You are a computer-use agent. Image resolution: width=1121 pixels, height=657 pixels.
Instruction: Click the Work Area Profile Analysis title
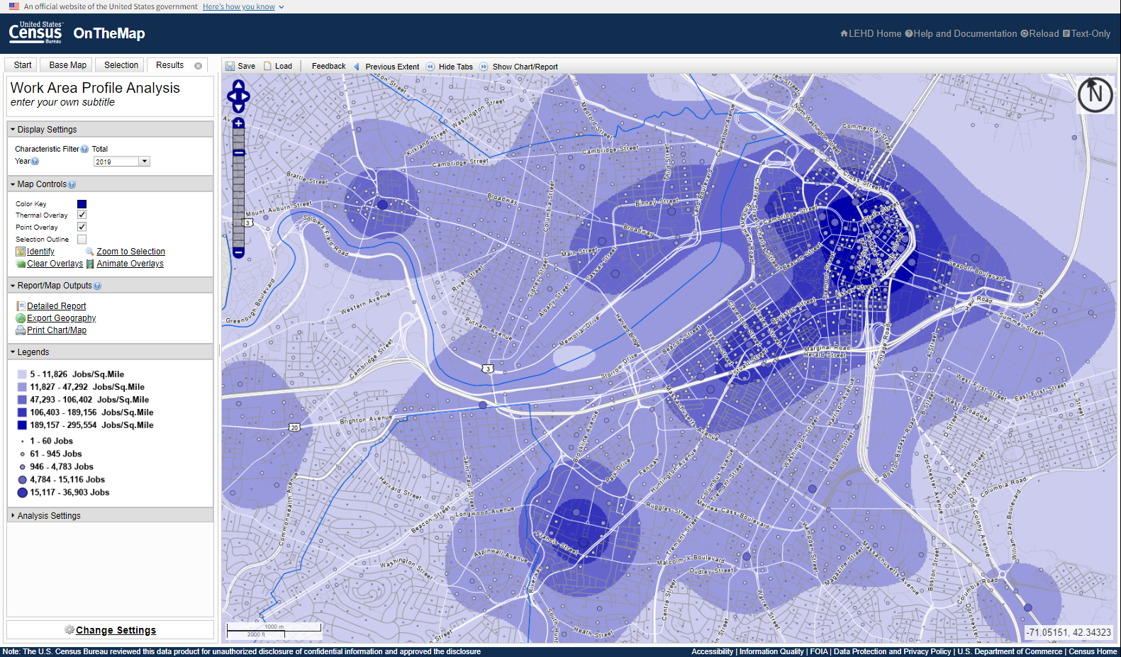point(95,88)
